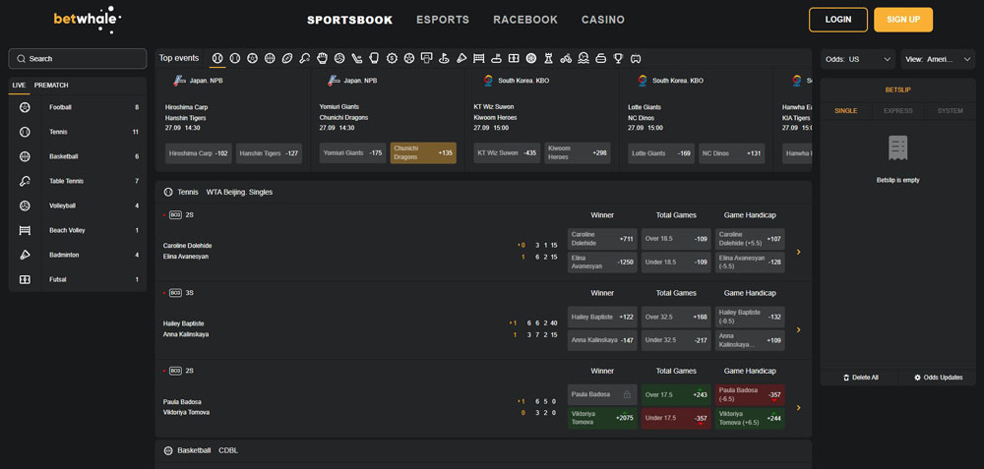Open the Tennis WTA Beijing Singles header

(483, 193)
